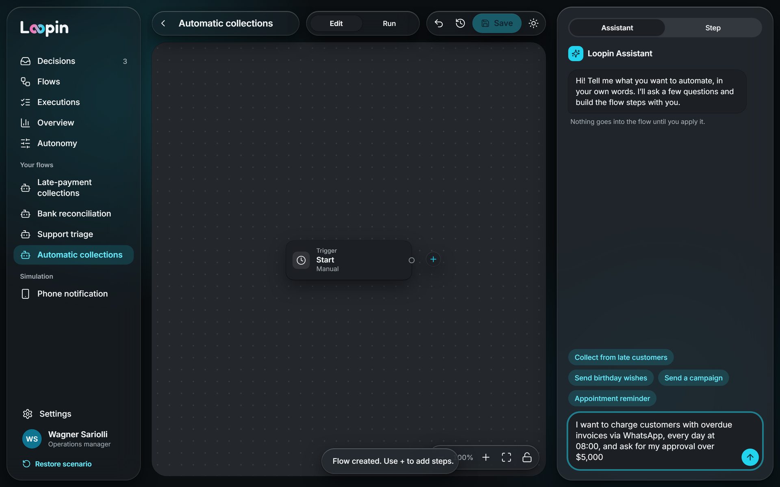
Task: Click the Automatic collections flow title
Action: tap(226, 24)
